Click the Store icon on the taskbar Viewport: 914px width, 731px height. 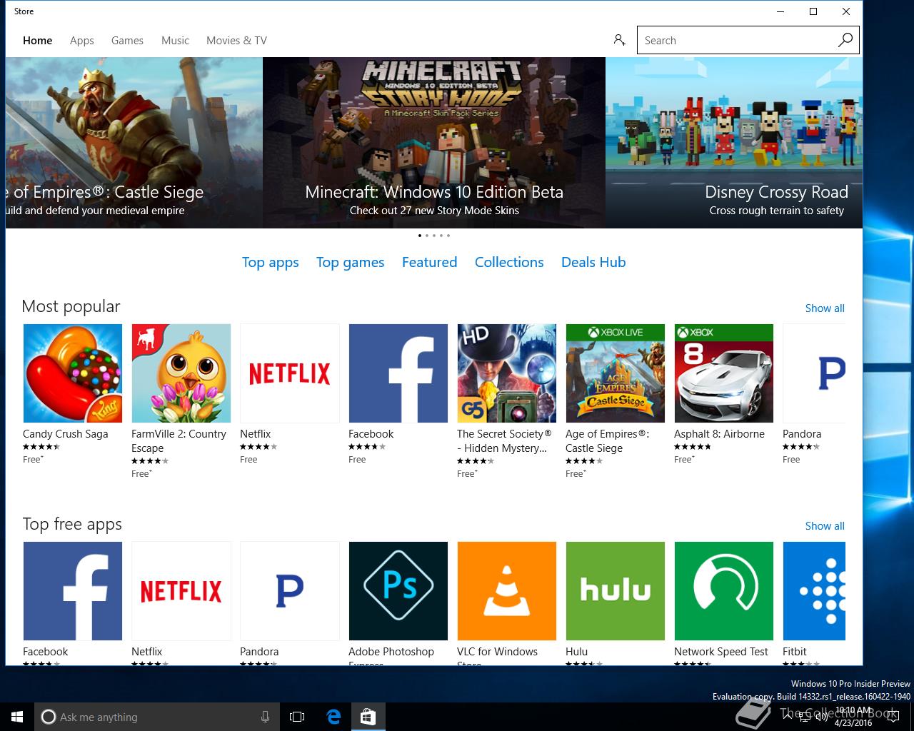368,717
